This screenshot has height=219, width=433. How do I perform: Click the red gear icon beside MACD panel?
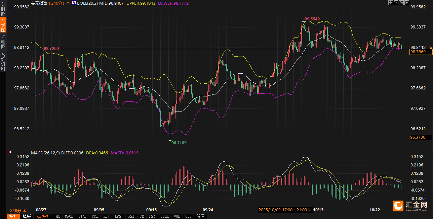click(10, 152)
